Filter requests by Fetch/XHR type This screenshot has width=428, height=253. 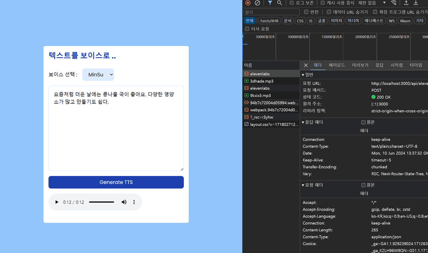(x=269, y=21)
